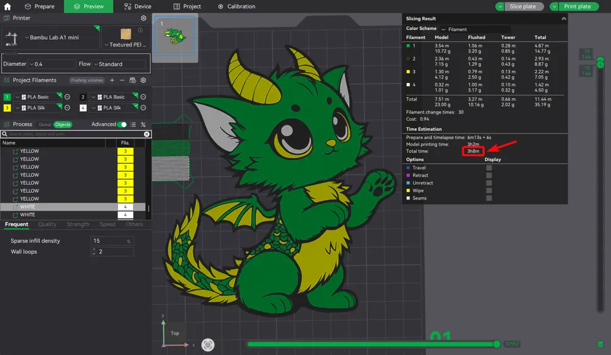Enable Retract display checkbox

489,175
